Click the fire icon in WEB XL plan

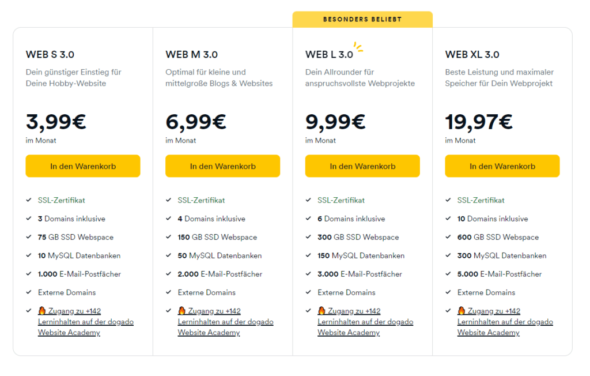tap(462, 310)
